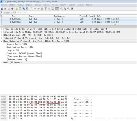Open the 无线(W) Wireless menu
This screenshot has height=121, width=137.
[72, 5]
